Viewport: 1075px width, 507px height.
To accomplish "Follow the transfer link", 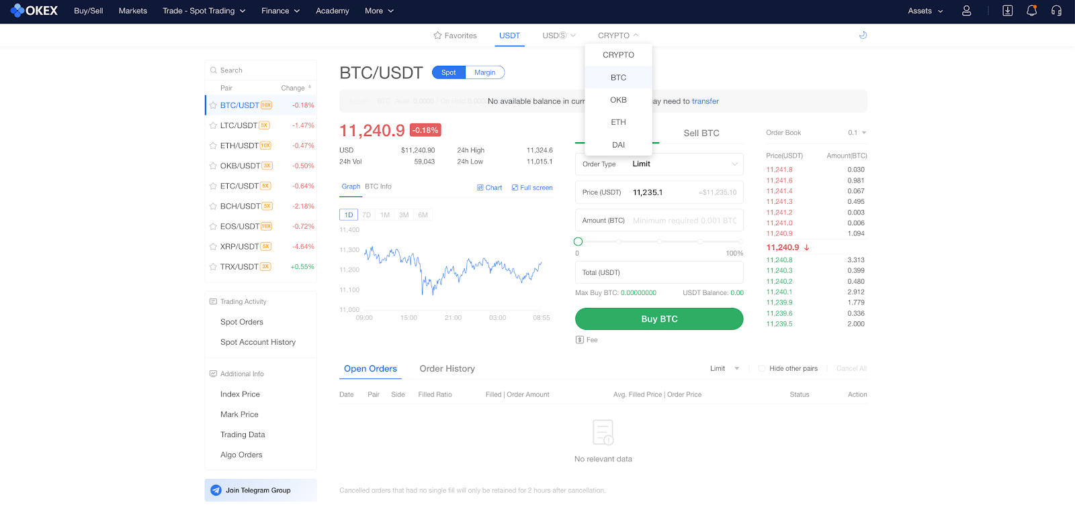I will (x=705, y=101).
